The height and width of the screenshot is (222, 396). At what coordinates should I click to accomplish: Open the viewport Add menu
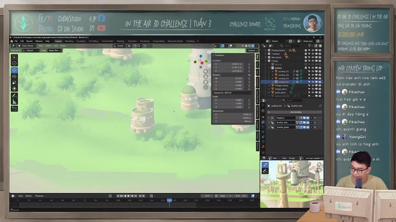(x=56, y=46)
